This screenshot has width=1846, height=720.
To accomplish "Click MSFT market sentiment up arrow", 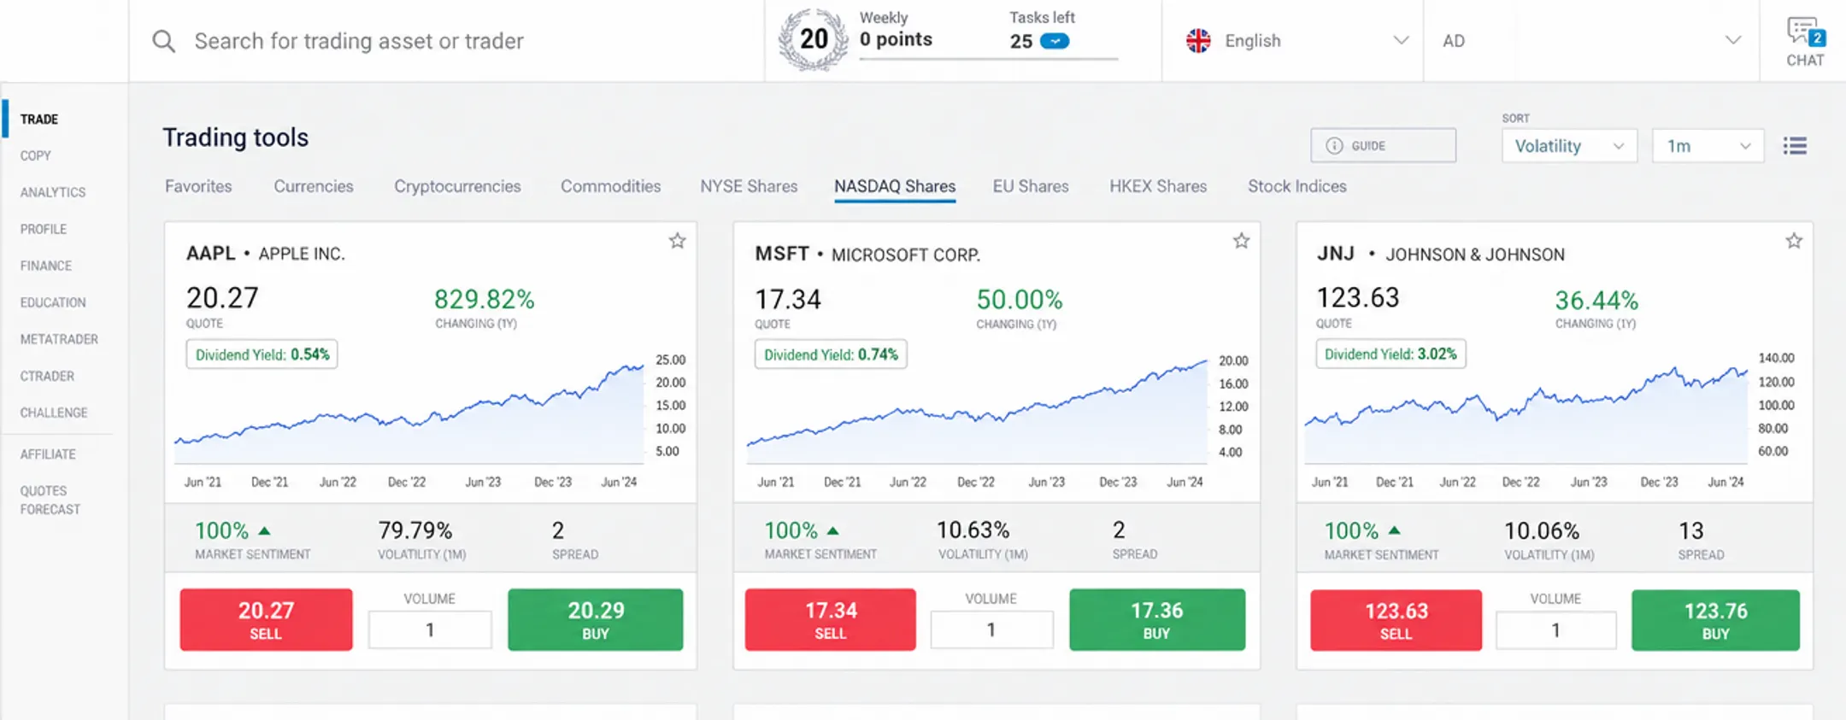I will [x=832, y=530].
